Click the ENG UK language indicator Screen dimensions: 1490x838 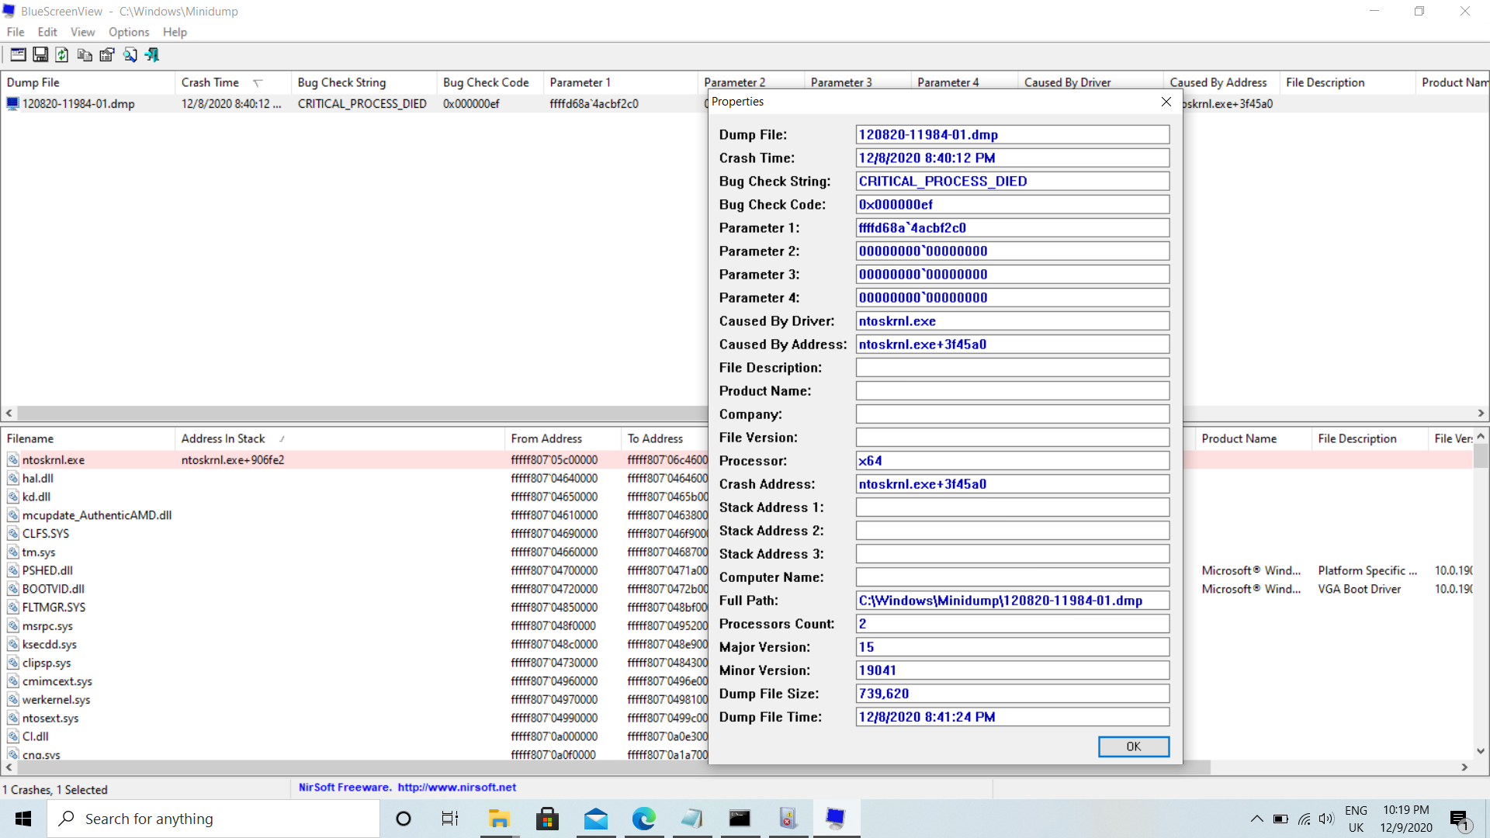[1356, 819]
